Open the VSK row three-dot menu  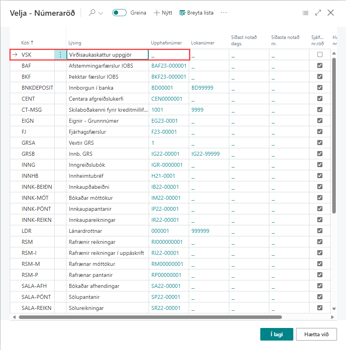tap(60, 55)
